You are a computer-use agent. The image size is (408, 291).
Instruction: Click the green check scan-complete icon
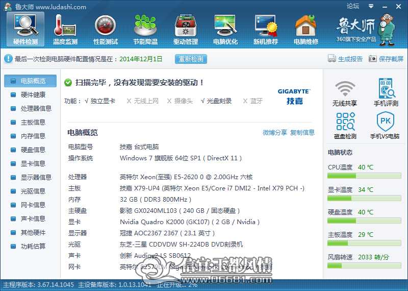pyautogui.click(x=68, y=83)
